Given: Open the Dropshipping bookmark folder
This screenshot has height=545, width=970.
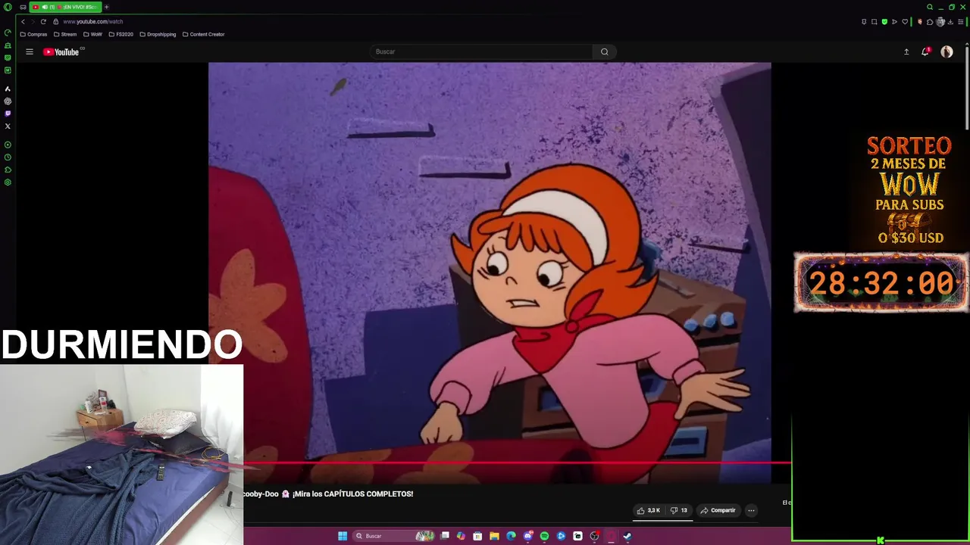Looking at the screenshot, I should pyautogui.click(x=158, y=34).
